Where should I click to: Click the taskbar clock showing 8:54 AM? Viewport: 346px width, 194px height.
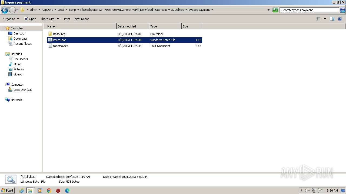[x=332, y=190]
